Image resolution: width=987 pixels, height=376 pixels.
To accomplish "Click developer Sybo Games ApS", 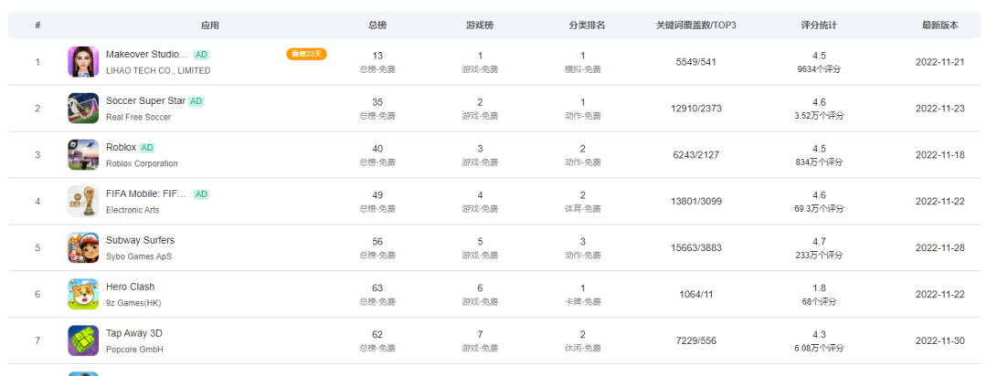I will [x=139, y=257].
